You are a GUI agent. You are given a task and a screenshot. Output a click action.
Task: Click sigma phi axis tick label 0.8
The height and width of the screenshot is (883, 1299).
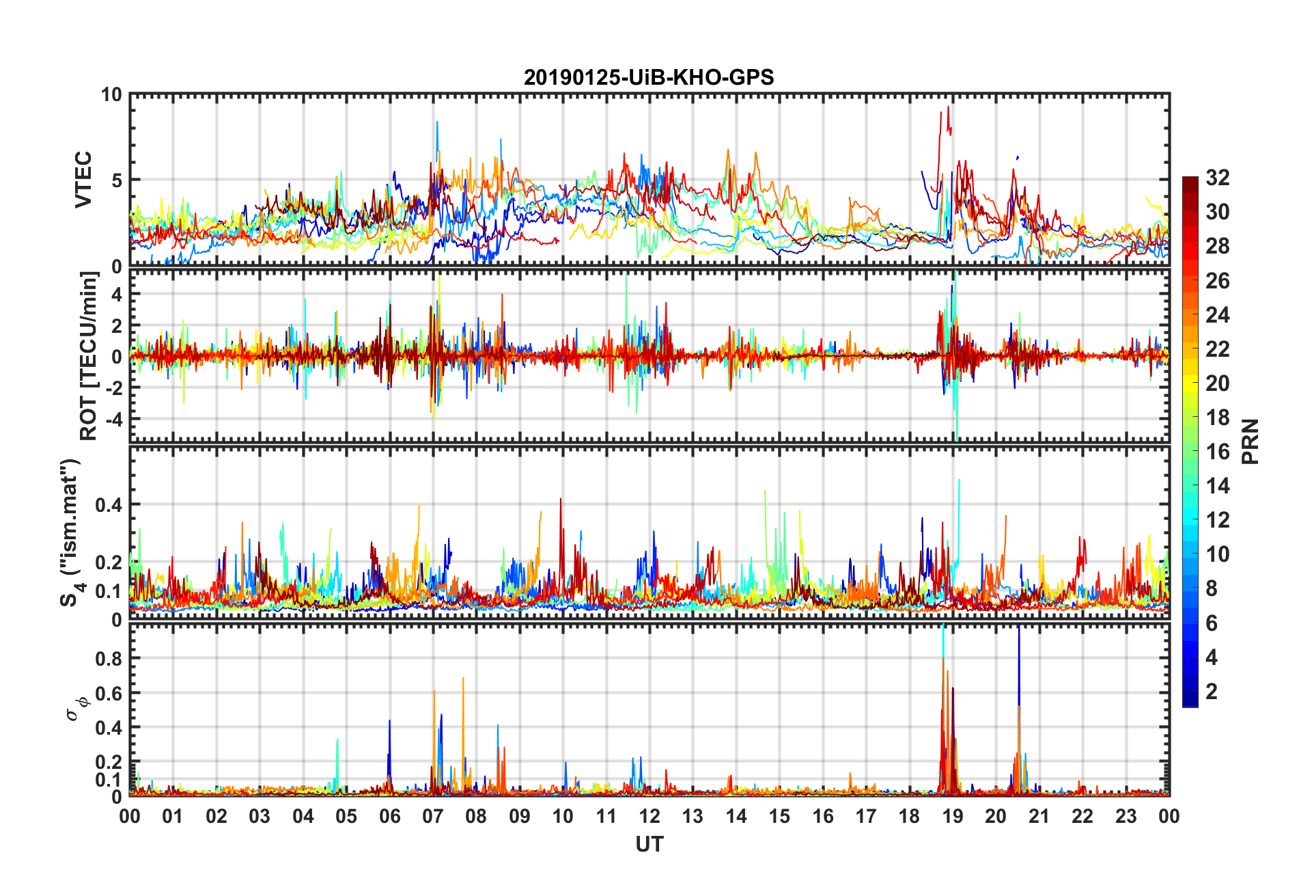(x=109, y=659)
